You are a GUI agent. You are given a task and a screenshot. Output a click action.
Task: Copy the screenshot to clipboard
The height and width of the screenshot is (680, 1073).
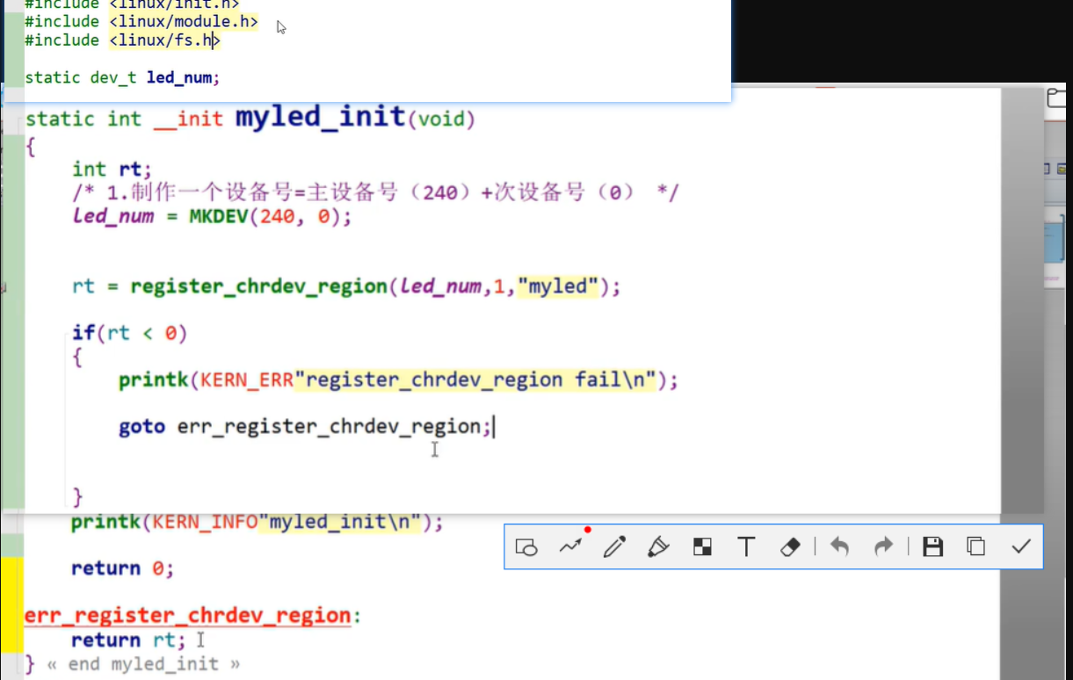tap(976, 546)
